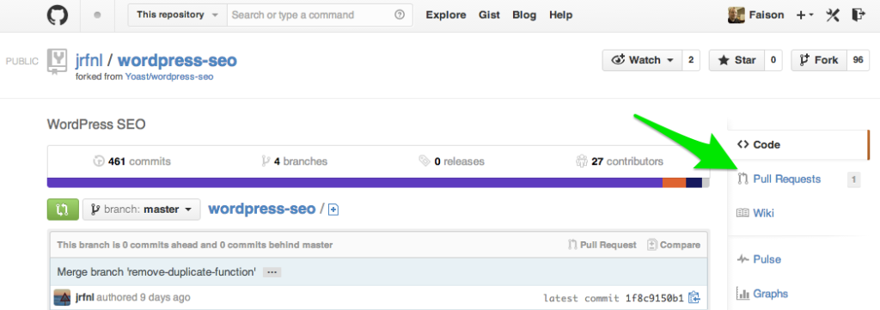Expand the commit message ellipsis button

pyautogui.click(x=272, y=272)
